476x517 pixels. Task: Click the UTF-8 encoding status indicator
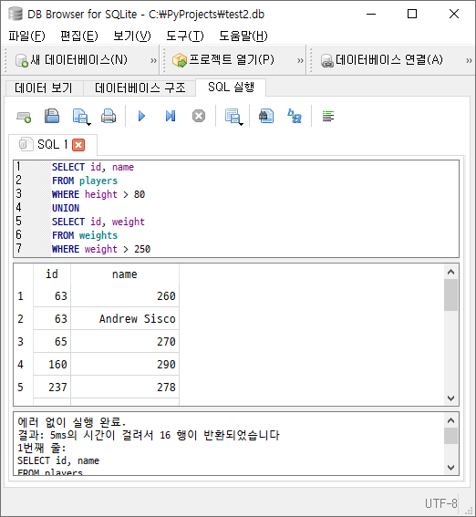(x=441, y=503)
